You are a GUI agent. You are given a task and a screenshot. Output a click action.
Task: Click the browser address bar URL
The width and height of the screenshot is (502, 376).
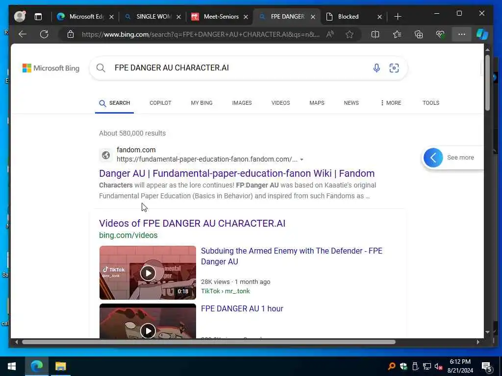201,34
